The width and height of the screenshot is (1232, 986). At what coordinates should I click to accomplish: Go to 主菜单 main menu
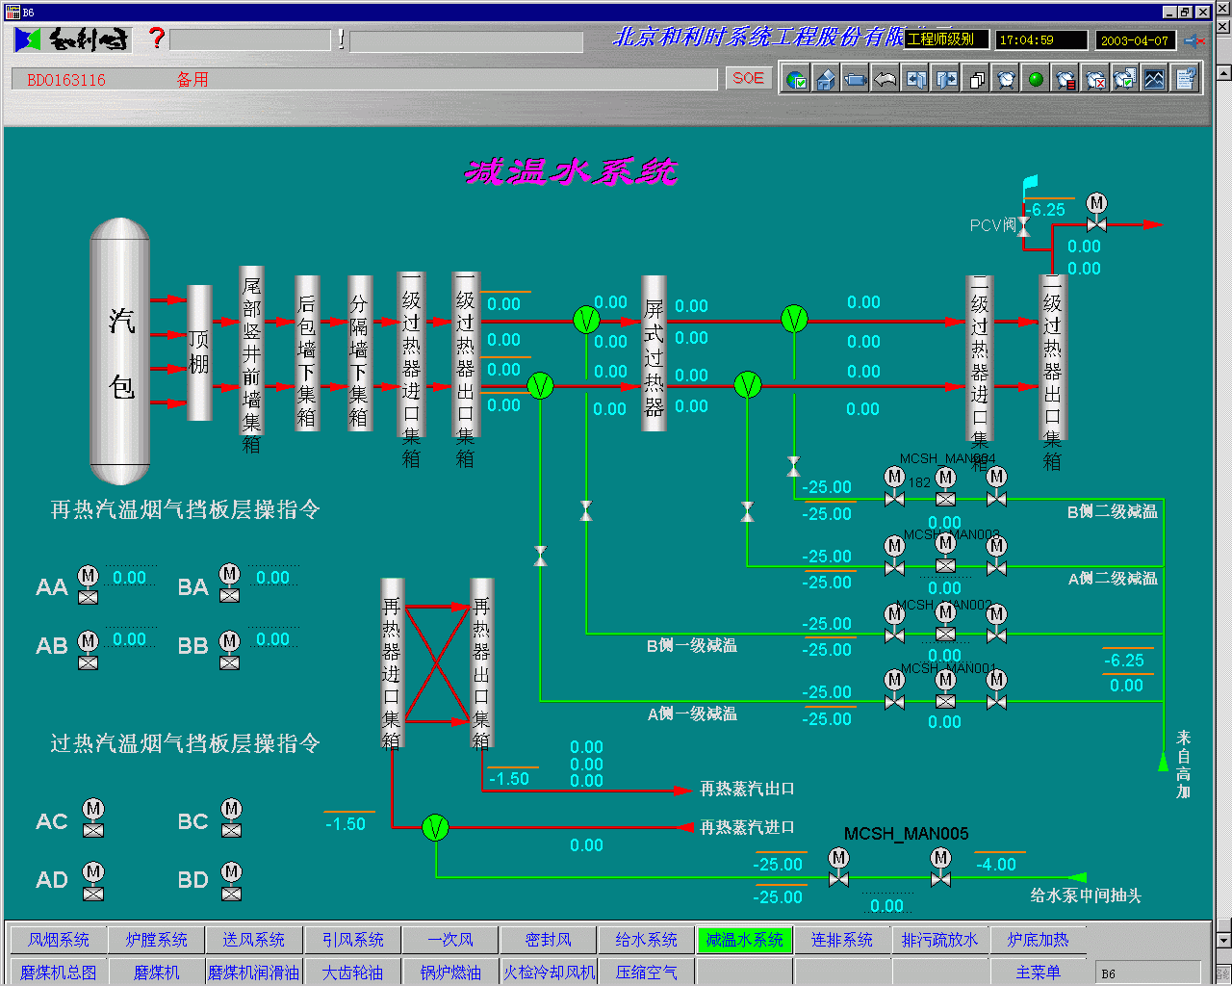click(x=1039, y=973)
